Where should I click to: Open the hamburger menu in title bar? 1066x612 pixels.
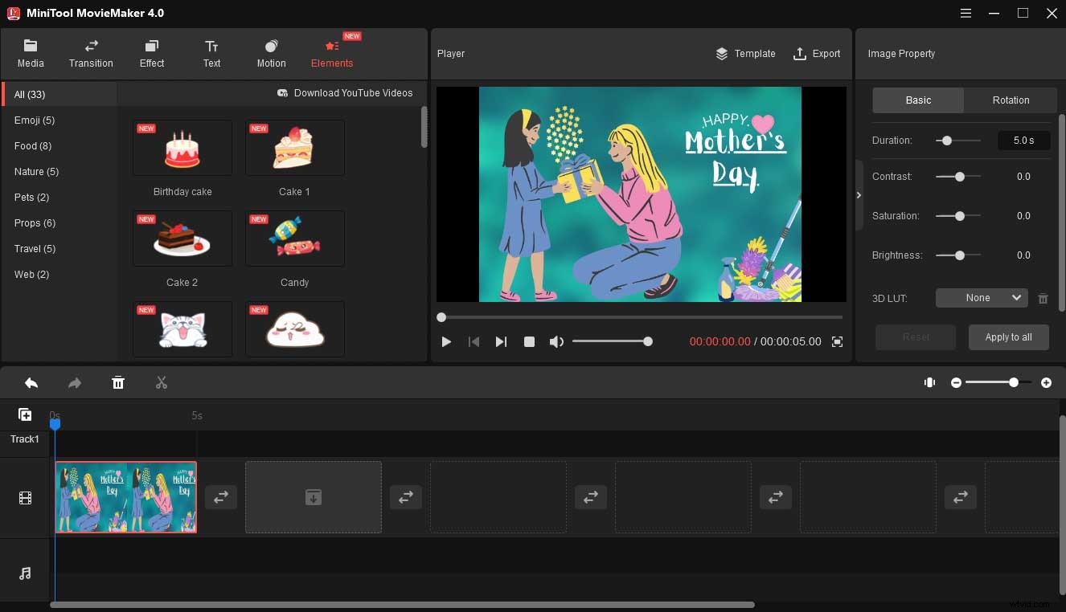tap(966, 13)
